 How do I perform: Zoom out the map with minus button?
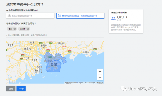coord(100,77)
